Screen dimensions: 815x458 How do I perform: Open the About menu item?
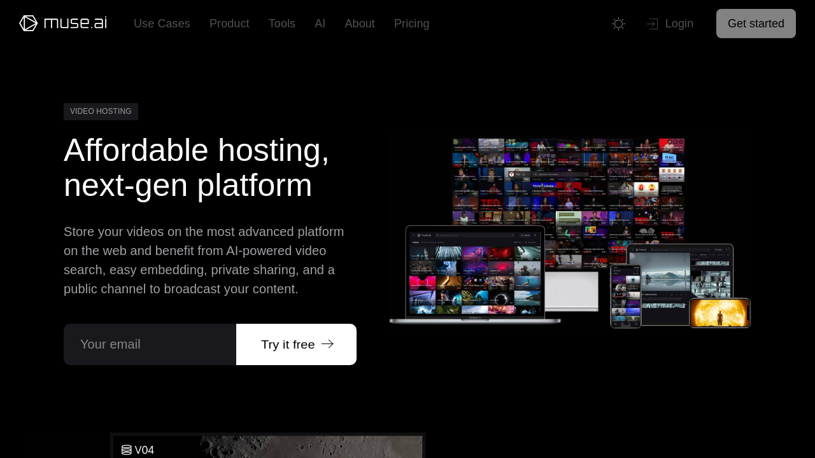click(x=360, y=24)
